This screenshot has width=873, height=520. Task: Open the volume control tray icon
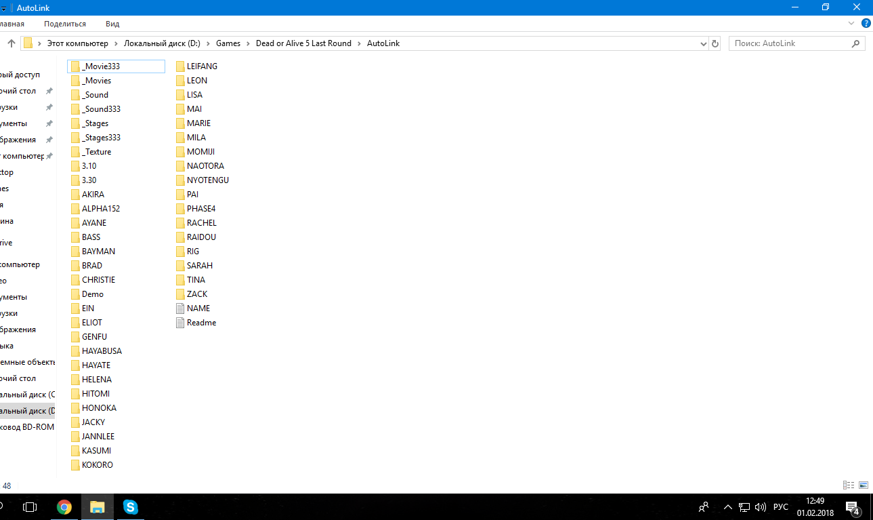[760, 507]
